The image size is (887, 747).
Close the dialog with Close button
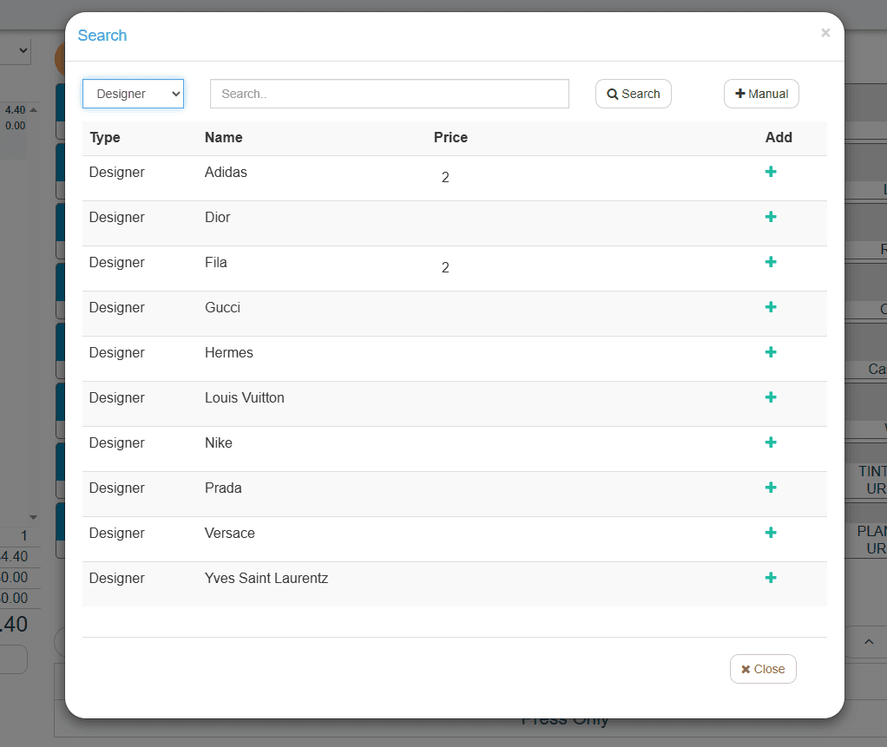tap(763, 669)
